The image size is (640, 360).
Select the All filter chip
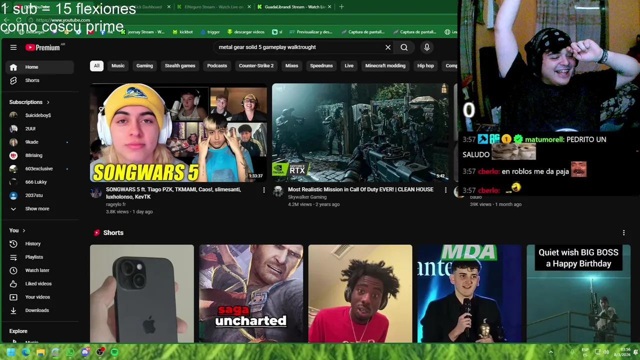click(96, 66)
